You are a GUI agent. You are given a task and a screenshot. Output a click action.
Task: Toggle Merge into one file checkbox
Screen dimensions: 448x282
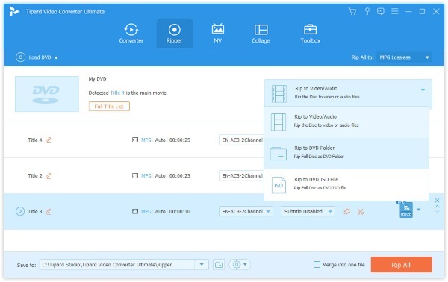[317, 265]
